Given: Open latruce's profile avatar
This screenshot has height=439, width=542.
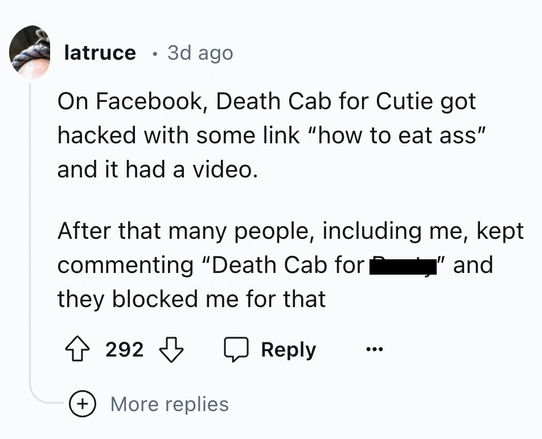Looking at the screenshot, I should pyautogui.click(x=30, y=52).
